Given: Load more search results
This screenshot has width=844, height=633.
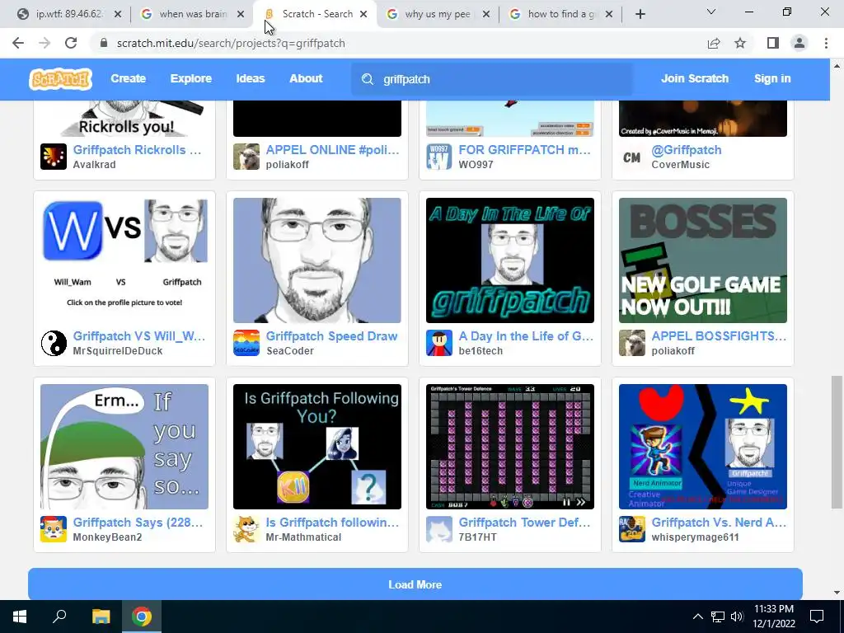Looking at the screenshot, I should (x=415, y=584).
